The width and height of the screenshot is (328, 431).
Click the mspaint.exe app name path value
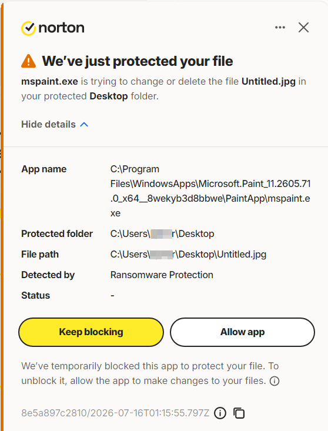coord(210,191)
